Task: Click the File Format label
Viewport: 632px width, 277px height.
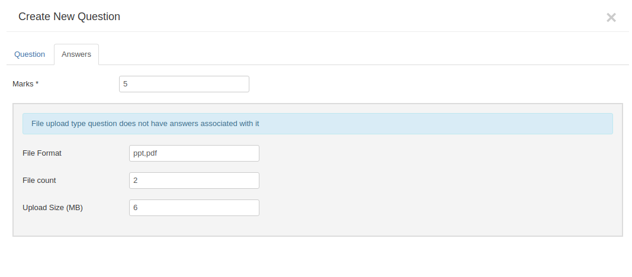Action: point(42,153)
